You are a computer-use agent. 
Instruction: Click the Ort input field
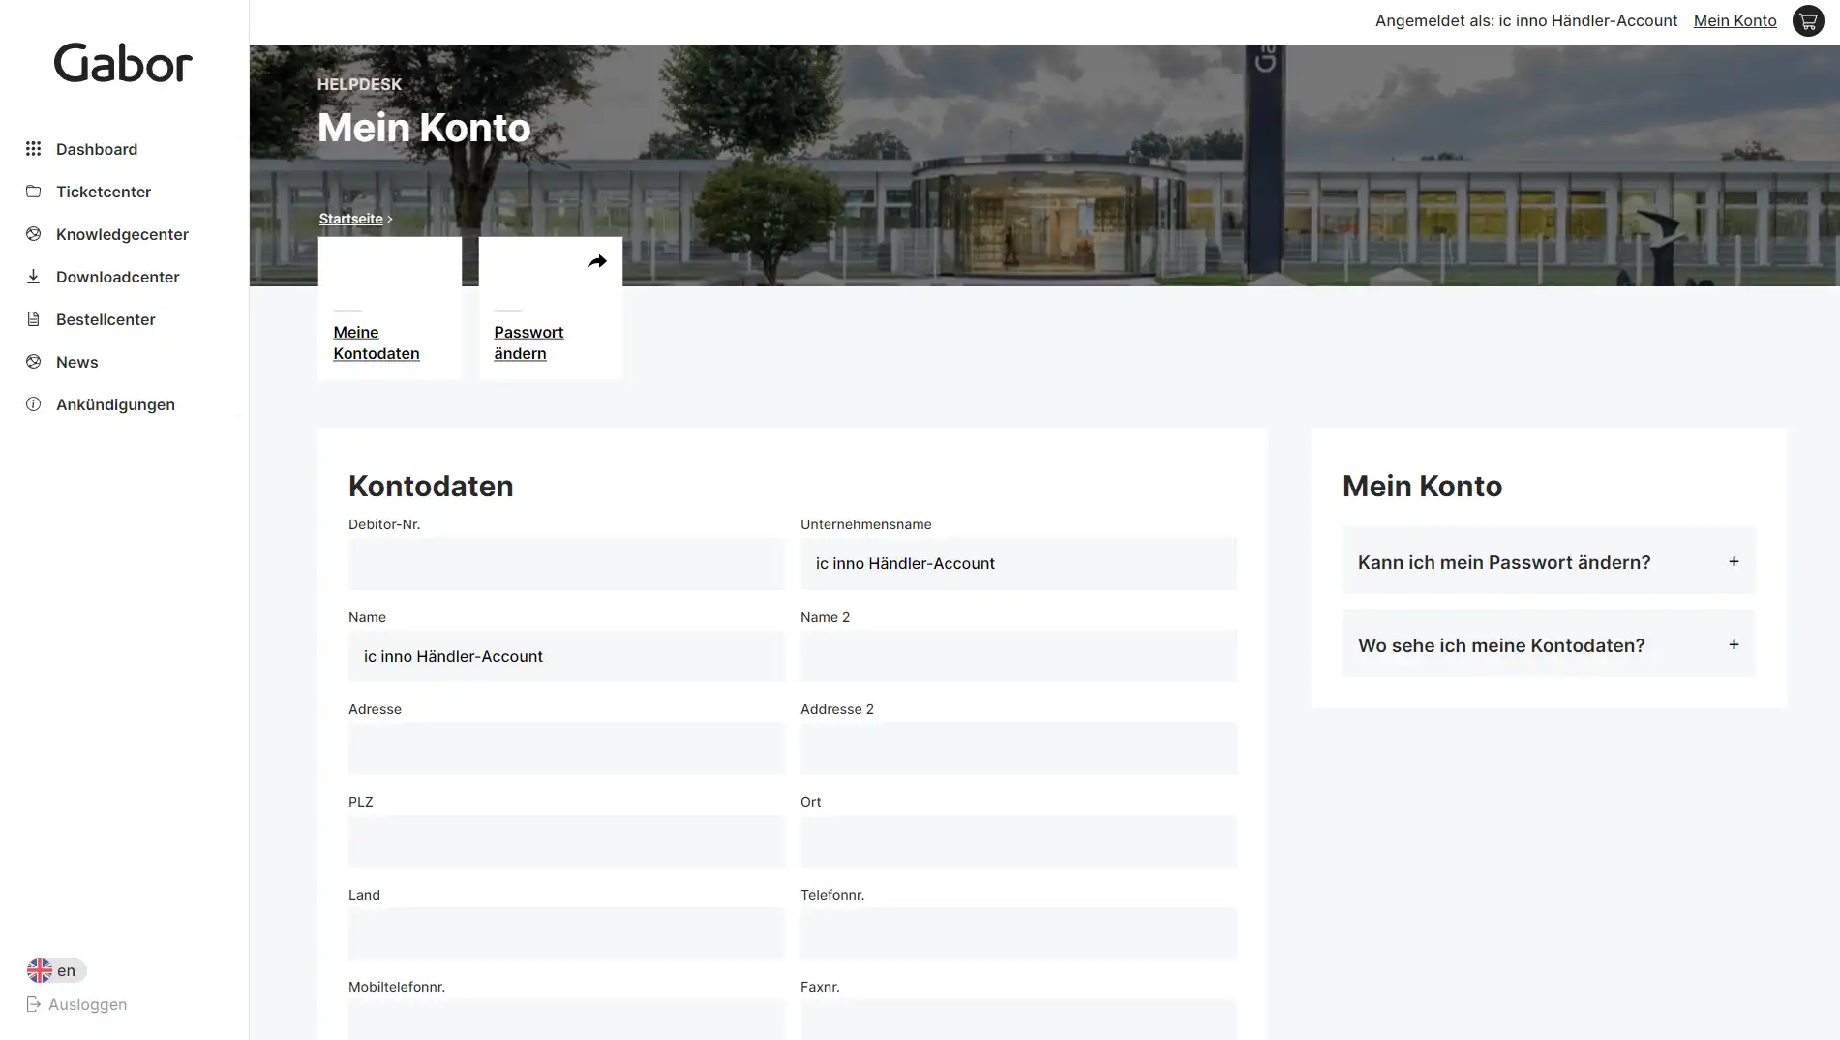[x=1018, y=841]
